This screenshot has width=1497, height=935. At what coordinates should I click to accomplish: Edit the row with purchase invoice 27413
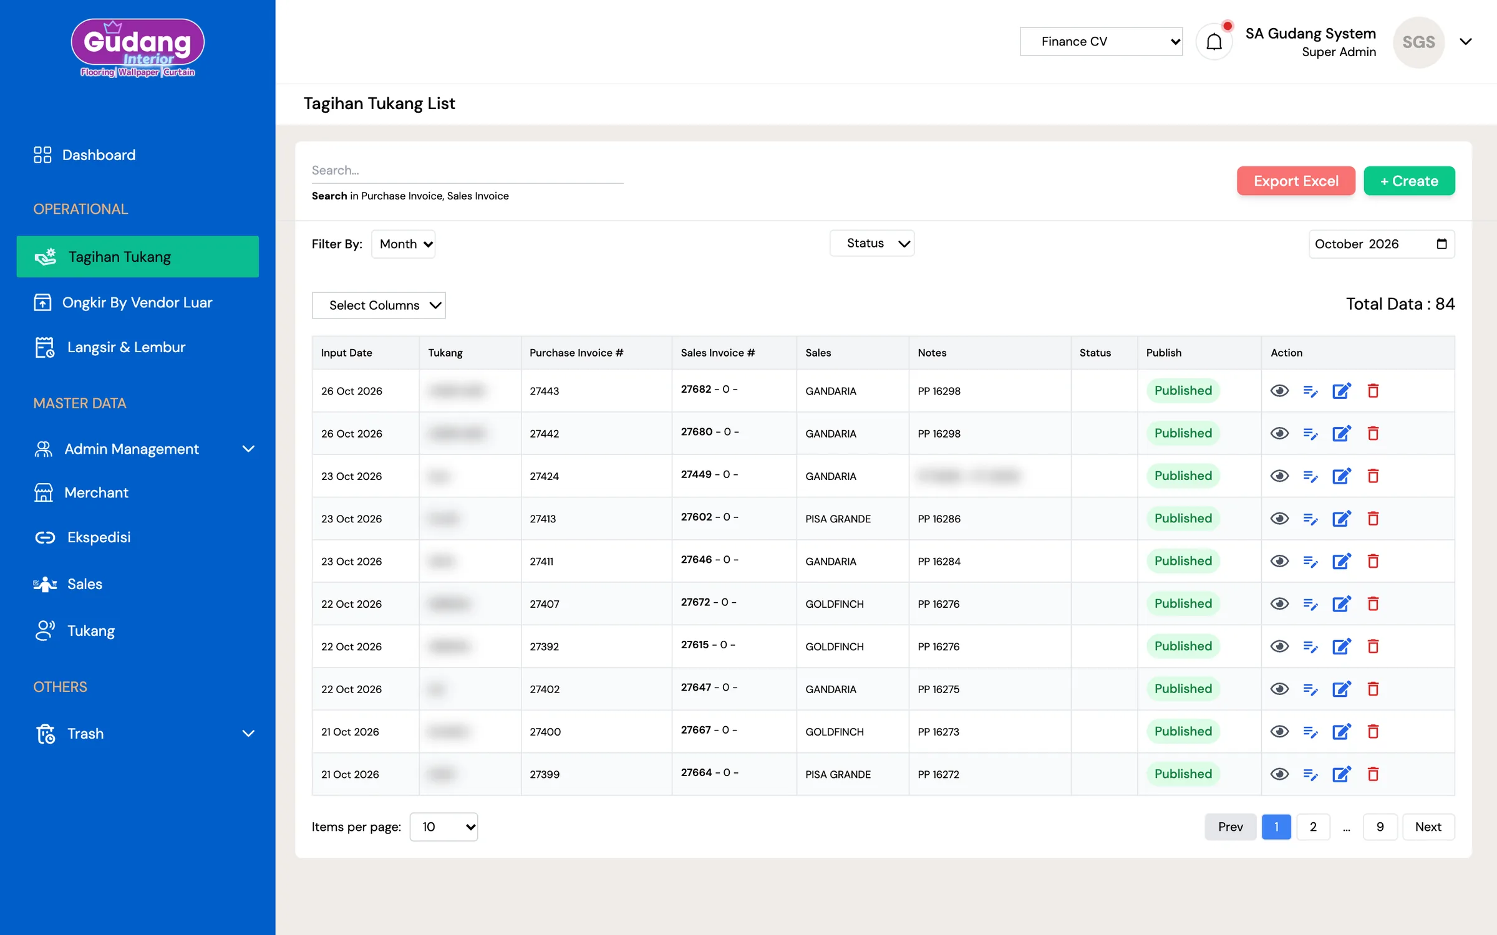(1342, 519)
